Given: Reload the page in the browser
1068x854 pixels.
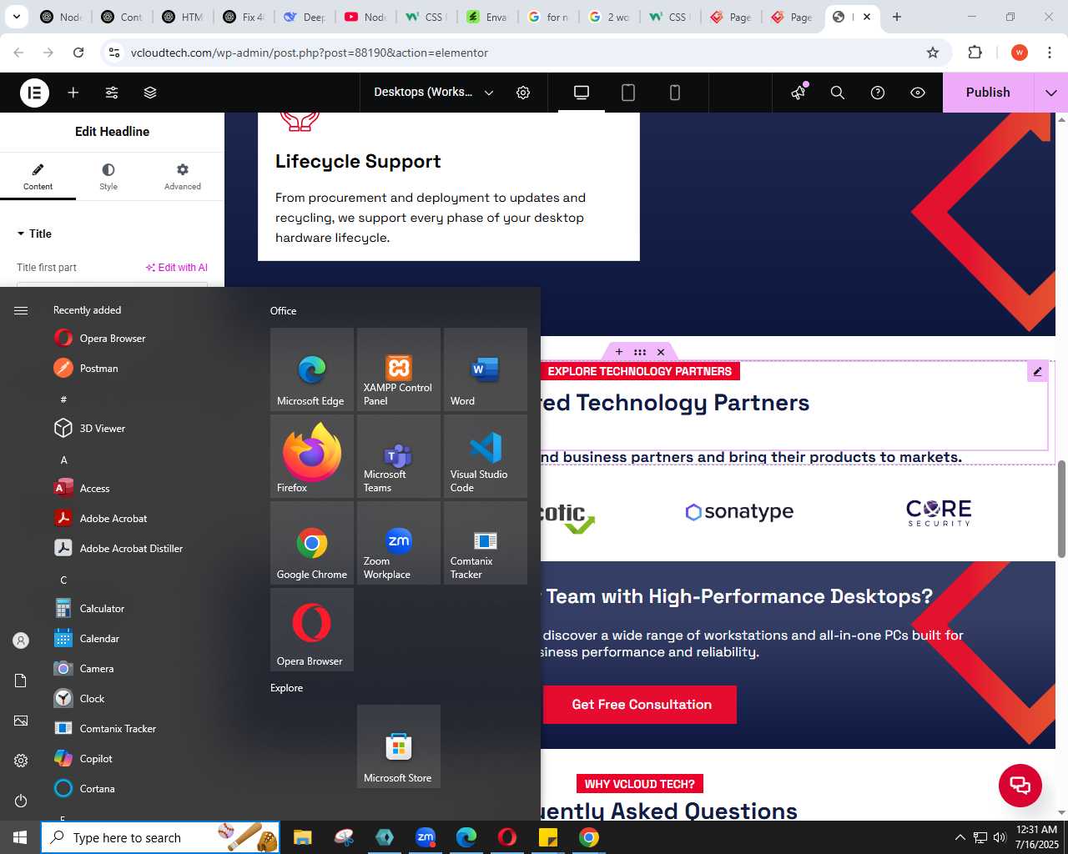Looking at the screenshot, I should 78,53.
